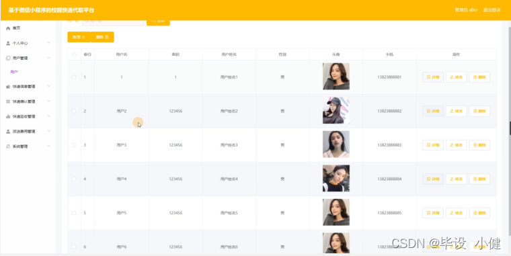Click the vertical scrollbar handle at right edge

[x=510, y=128]
